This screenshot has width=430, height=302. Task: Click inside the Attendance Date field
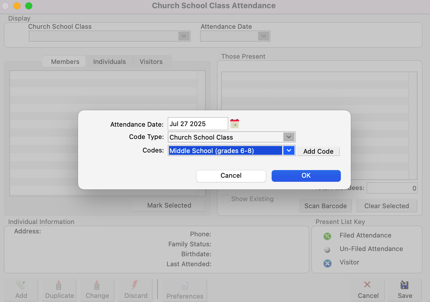[x=197, y=123]
